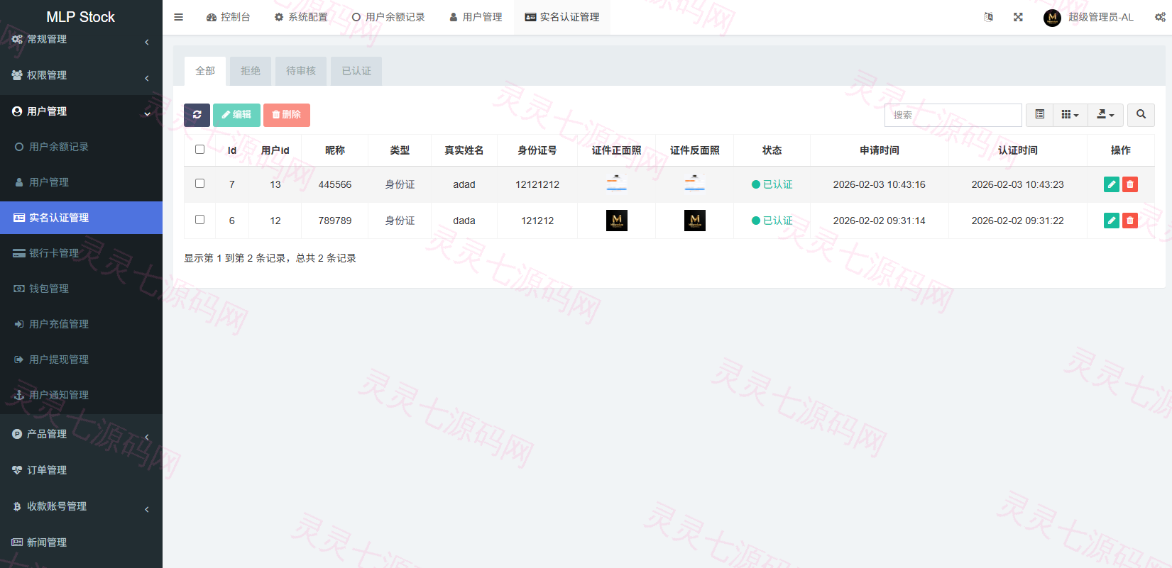Delete the record for dada
This screenshot has width=1172, height=568.
pos(1130,221)
